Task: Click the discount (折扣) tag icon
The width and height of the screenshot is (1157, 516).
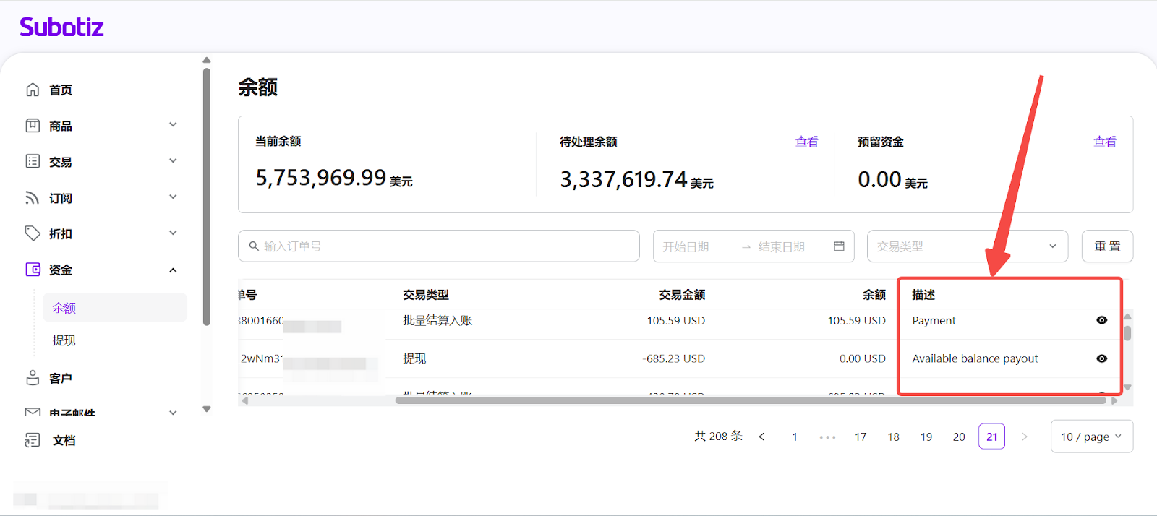Action: [33, 233]
